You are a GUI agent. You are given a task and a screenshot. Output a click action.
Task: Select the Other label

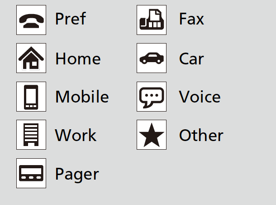pyautogui.click(x=201, y=135)
